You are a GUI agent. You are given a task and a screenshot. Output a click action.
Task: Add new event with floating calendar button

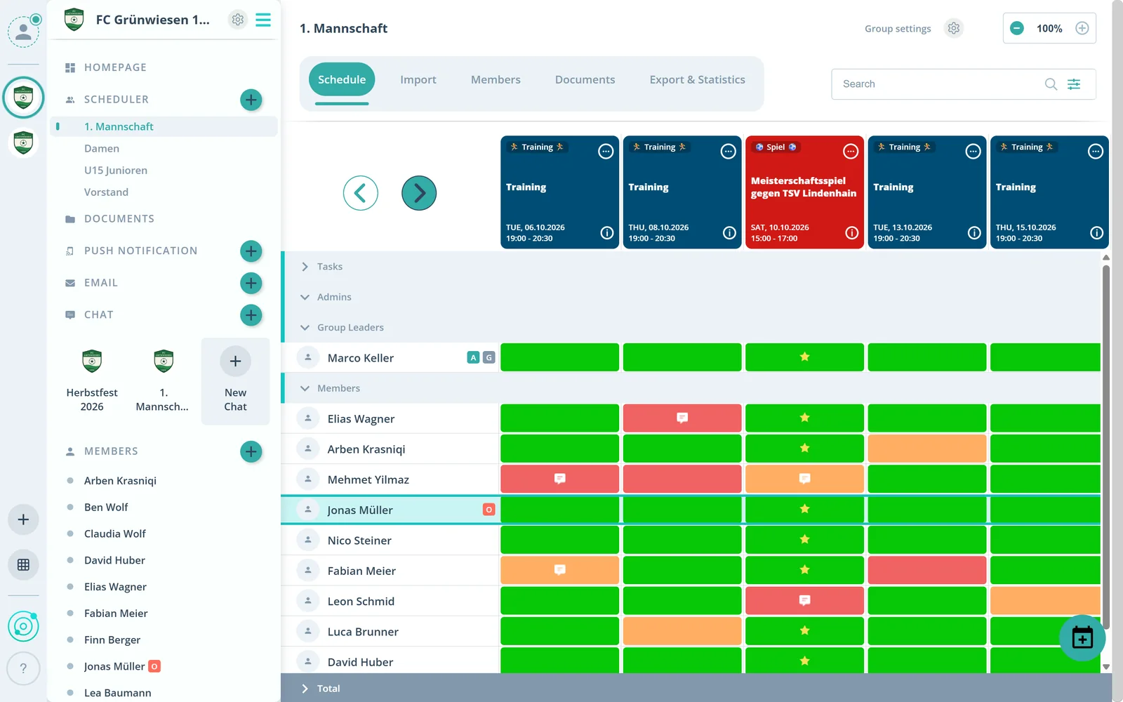[1082, 637]
